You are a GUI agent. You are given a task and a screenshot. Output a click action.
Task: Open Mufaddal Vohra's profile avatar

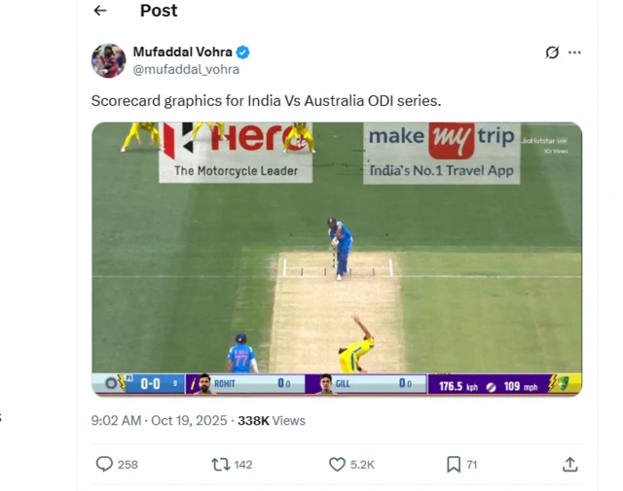point(108,60)
